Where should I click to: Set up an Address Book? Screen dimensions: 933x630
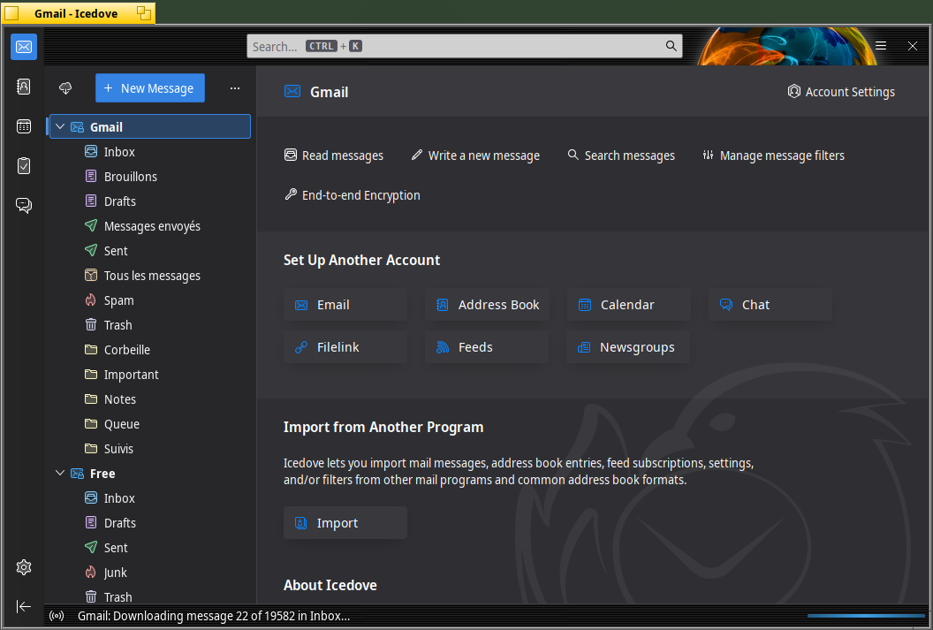point(487,305)
